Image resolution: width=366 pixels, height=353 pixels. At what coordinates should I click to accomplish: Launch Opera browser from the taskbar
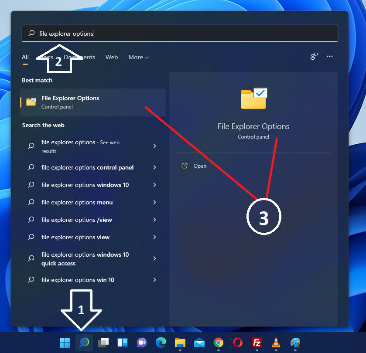click(x=238, y=343)
